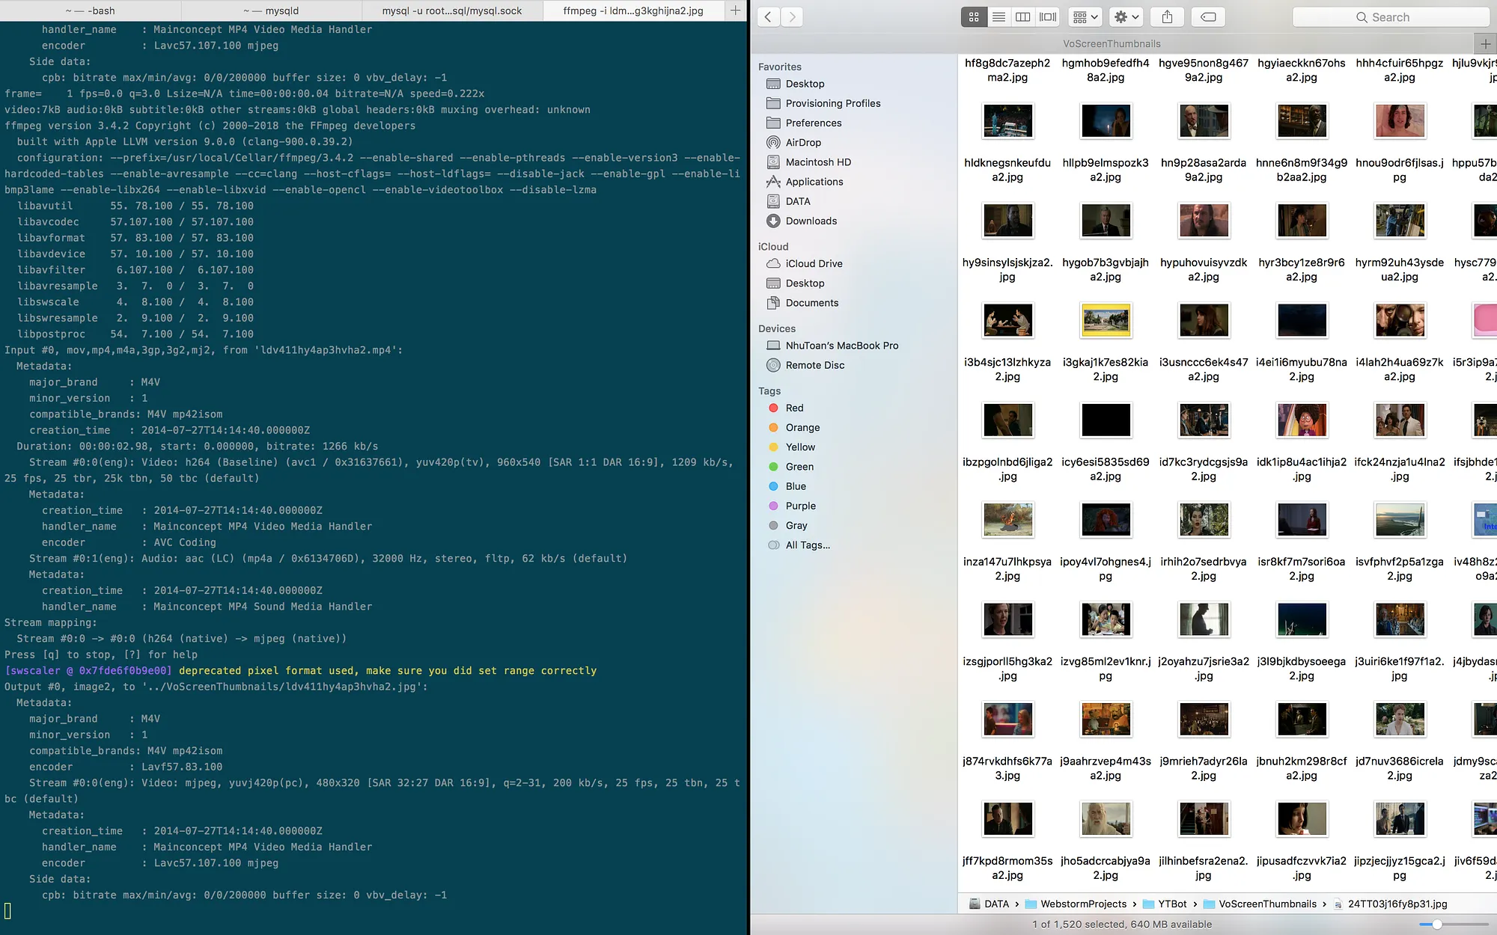Screen dimensions: 1497x935
Task: Select NhuToan's MacBook Pro device
Action: coord(842,346)
